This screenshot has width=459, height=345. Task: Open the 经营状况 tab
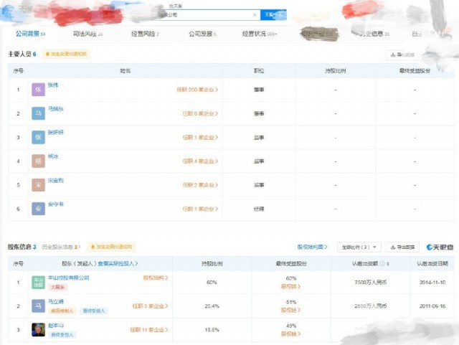coord(260,34)
